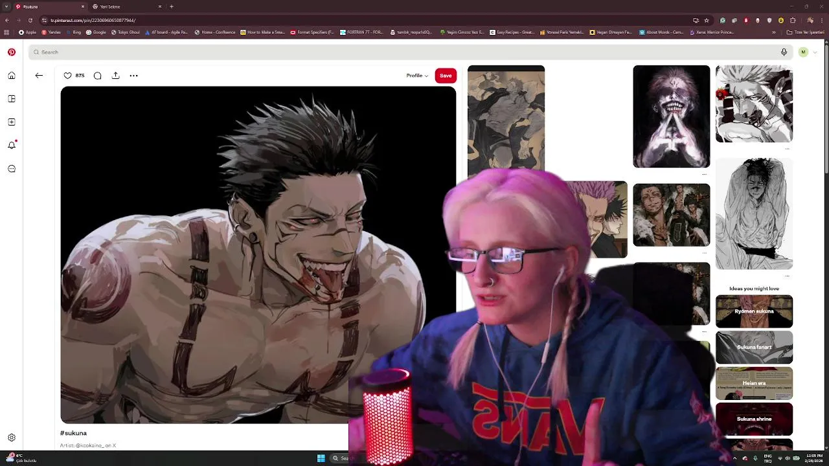Screen dimensions: 829x466
Task: Open the Tokyo Ghoul bookmark
Action: [x=125, y=32]
